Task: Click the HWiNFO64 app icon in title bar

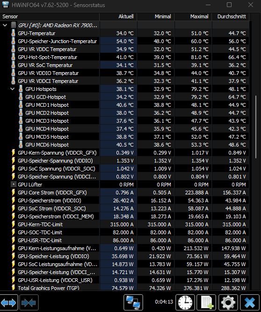Action: coord(6,5)
